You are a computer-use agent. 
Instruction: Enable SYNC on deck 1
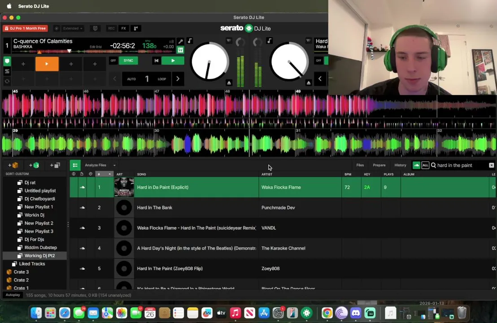[128, 60]
